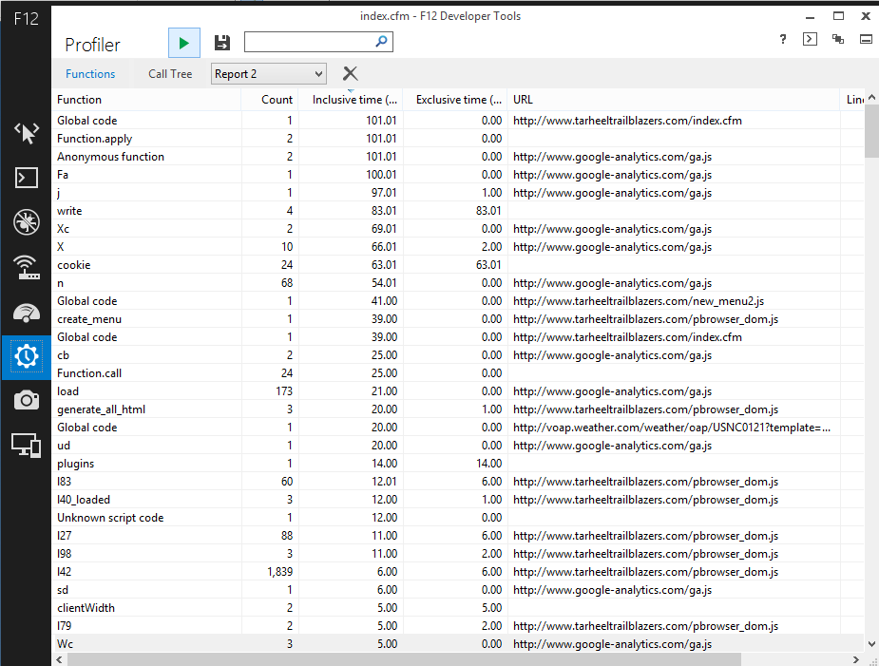Viewport: 879px width, 666px height.
Task: Select the 'ud' function row
Action: 459,446
